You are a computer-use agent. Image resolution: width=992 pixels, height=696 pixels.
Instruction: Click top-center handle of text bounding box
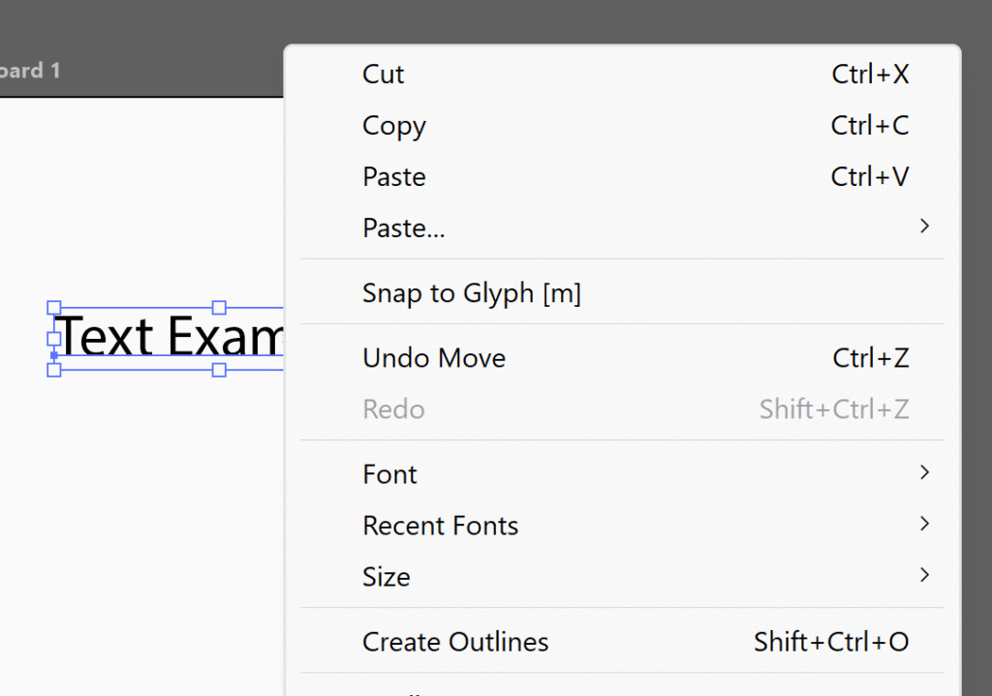219,308
